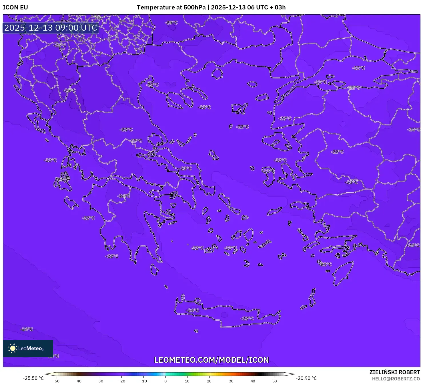Click the -25°C label at top center
This screenshot has width=423, height=383.
(171, 22)
